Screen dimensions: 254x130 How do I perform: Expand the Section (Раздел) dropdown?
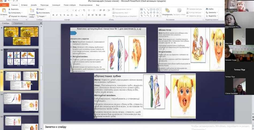42,16
